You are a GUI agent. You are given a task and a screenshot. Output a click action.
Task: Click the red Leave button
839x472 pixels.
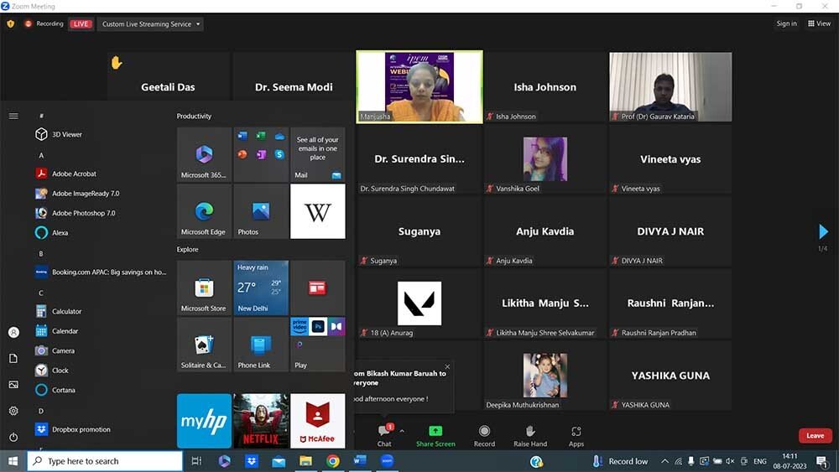[815, 436]
